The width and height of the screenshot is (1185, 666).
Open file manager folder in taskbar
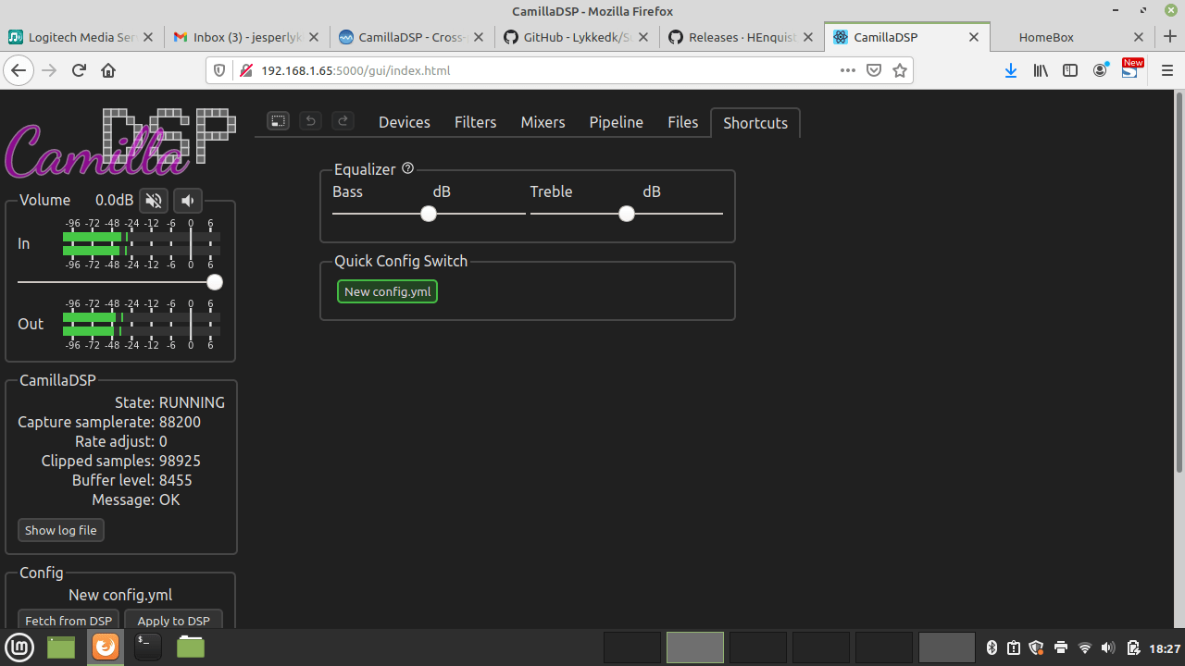(191, 647)
